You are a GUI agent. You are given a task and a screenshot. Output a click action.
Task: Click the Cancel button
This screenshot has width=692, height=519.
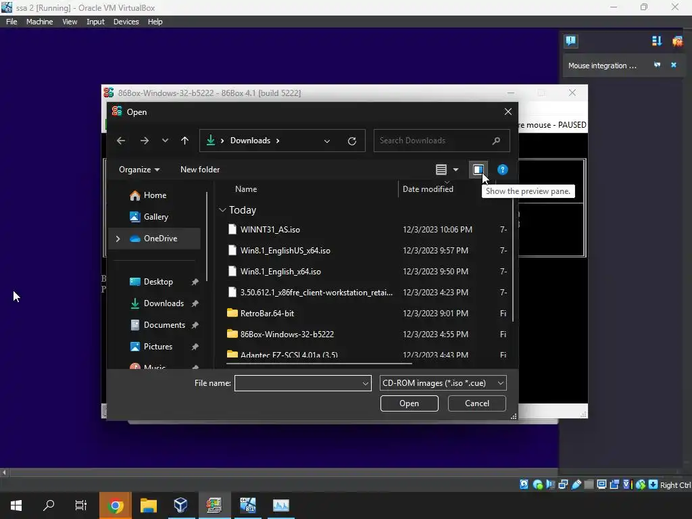(x=476, y=403)
